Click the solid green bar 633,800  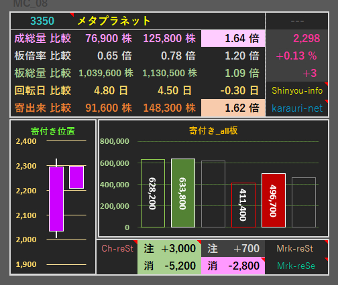point(183,193)
